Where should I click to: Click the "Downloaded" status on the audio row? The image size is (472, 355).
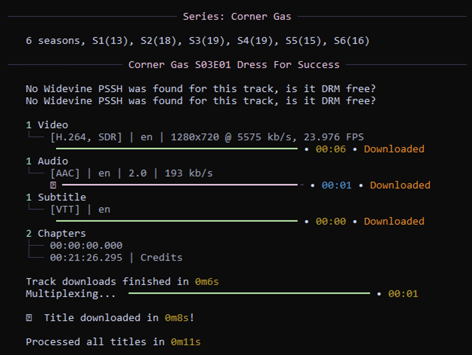coord(400,185)
